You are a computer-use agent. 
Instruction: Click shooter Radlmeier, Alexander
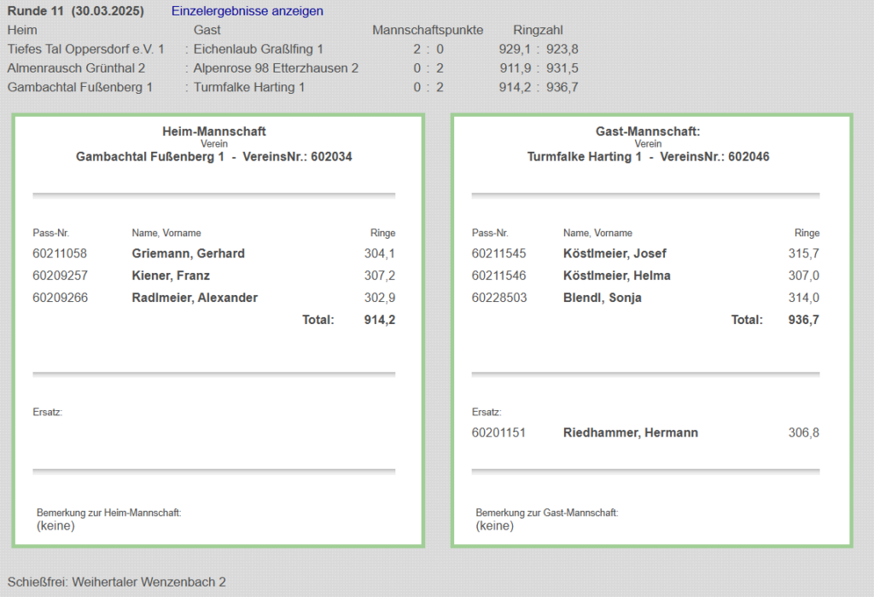(x=195, y=298)
